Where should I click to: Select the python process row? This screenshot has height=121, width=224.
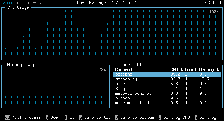(167, 98)
